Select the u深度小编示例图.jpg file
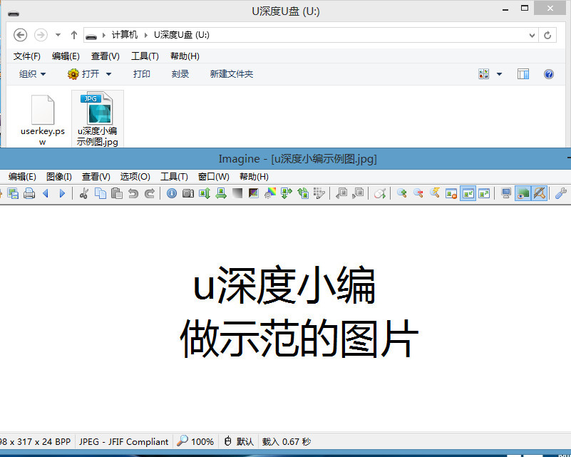The width and height of the screenshot is (571, 457). coord(98,119)
